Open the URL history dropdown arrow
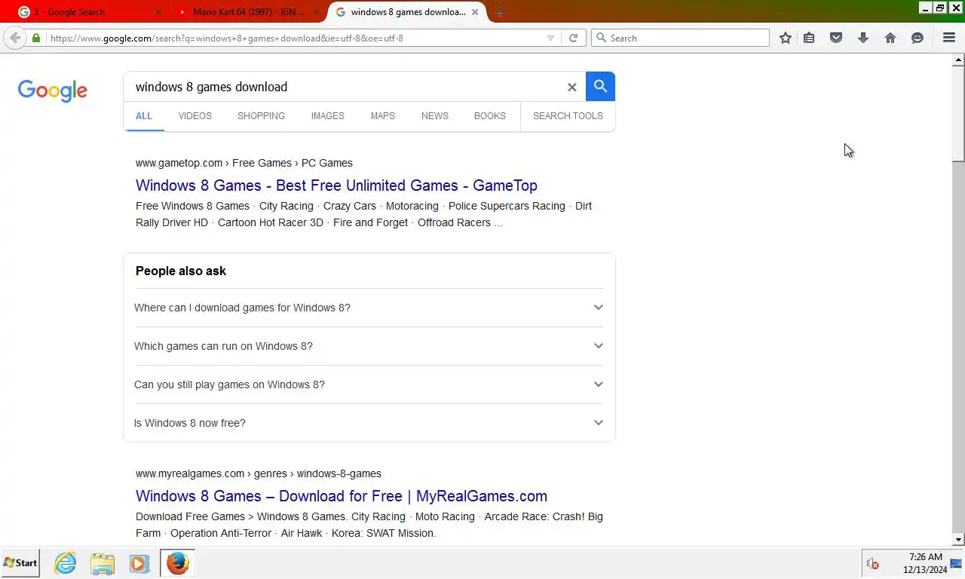This screenshot has width=965, height=579. coord(550,38)
